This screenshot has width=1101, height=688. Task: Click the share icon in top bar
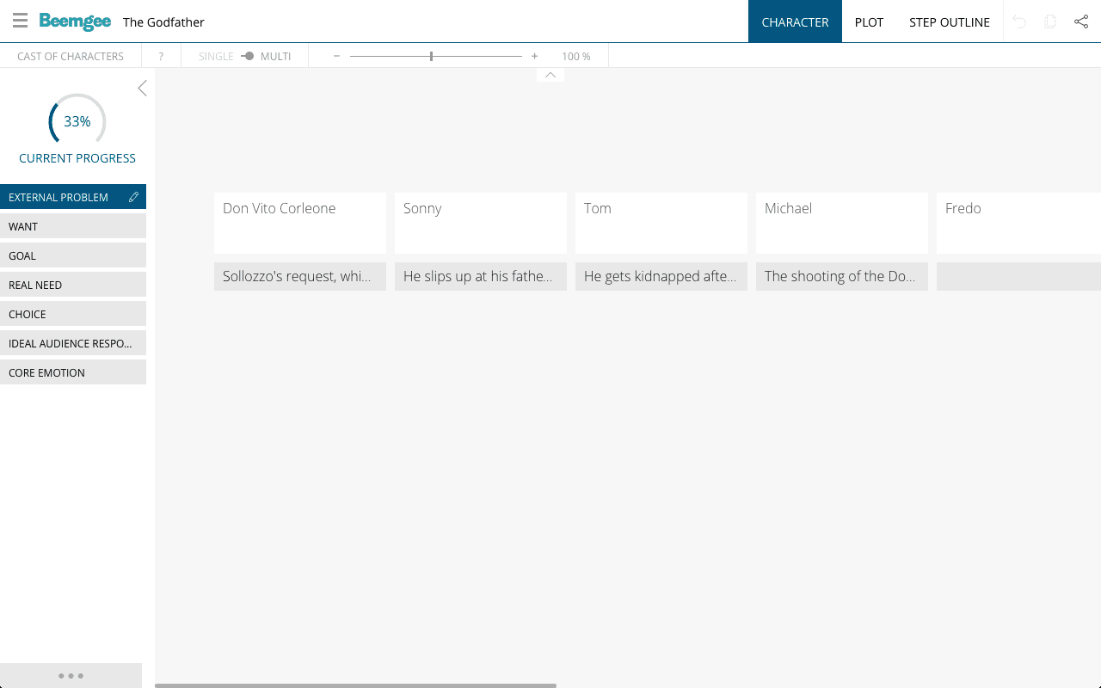(x=1080, y=21)
